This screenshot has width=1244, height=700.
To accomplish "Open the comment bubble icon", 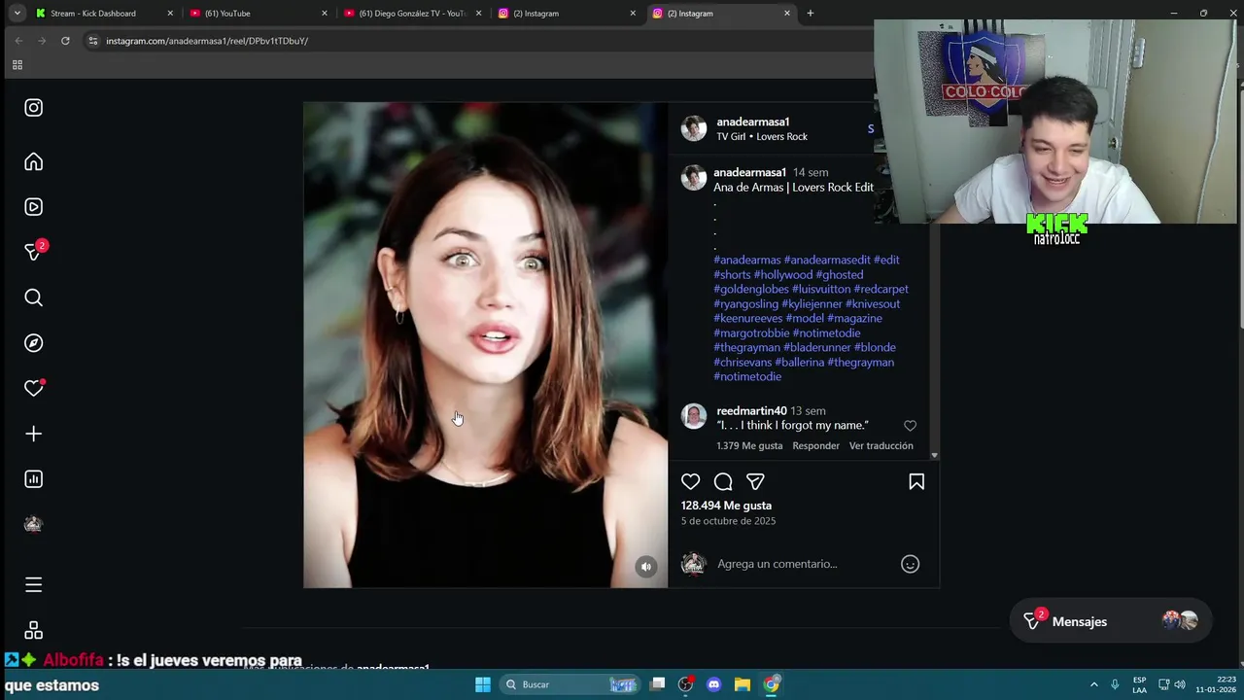I will [x=723, y=482].
